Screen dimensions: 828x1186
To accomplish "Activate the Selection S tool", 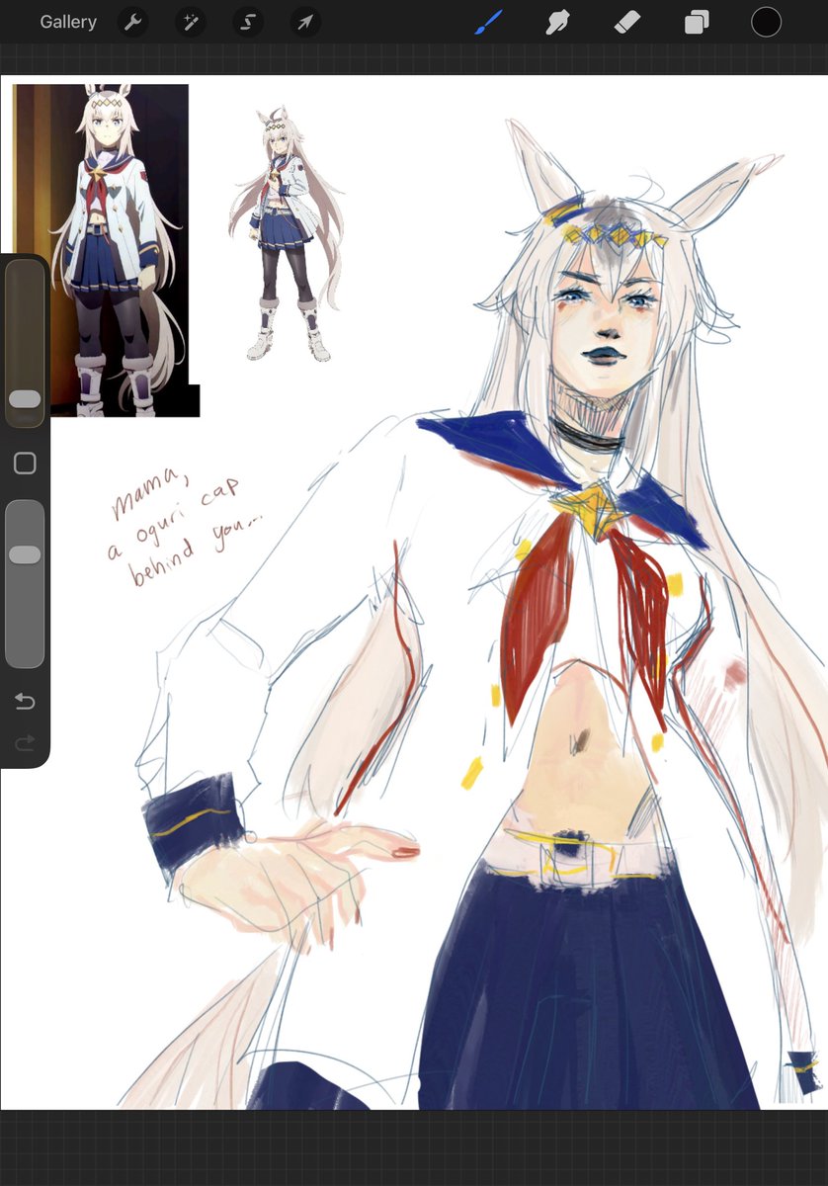I will pyautogui.click(x=248, y=22).
